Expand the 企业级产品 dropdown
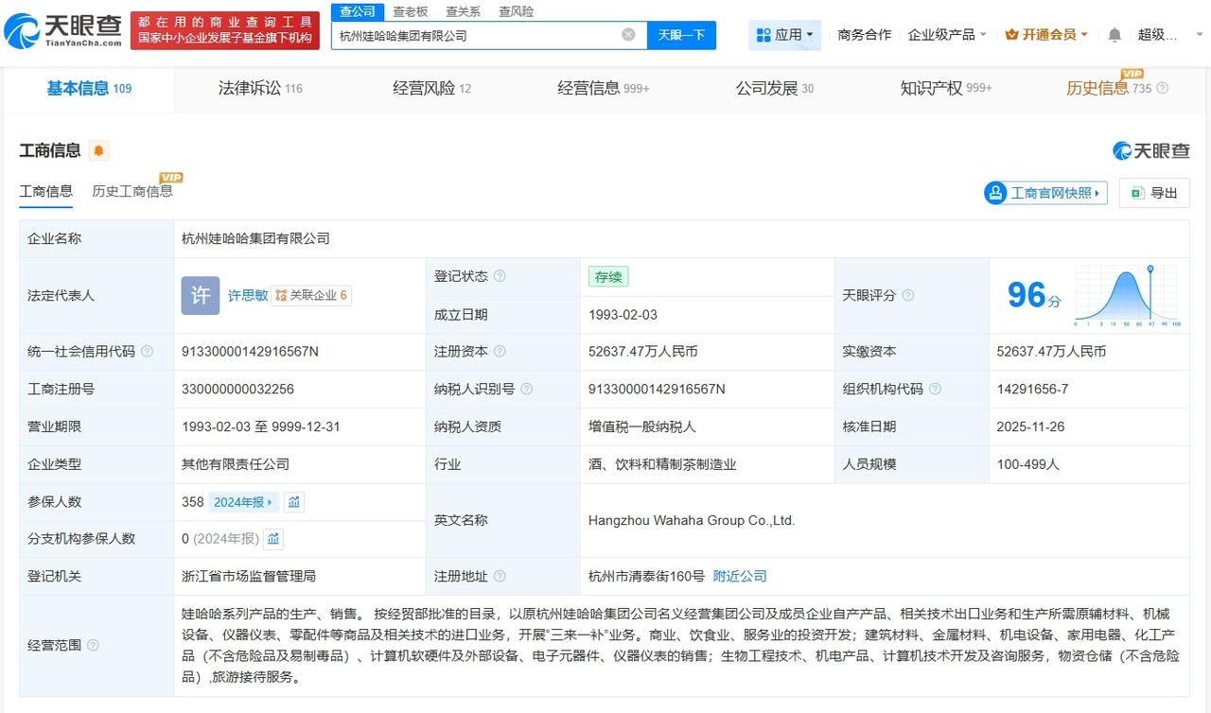This screenshot has height=713, width=1211. pyautogui.click(x=947, y=35)
